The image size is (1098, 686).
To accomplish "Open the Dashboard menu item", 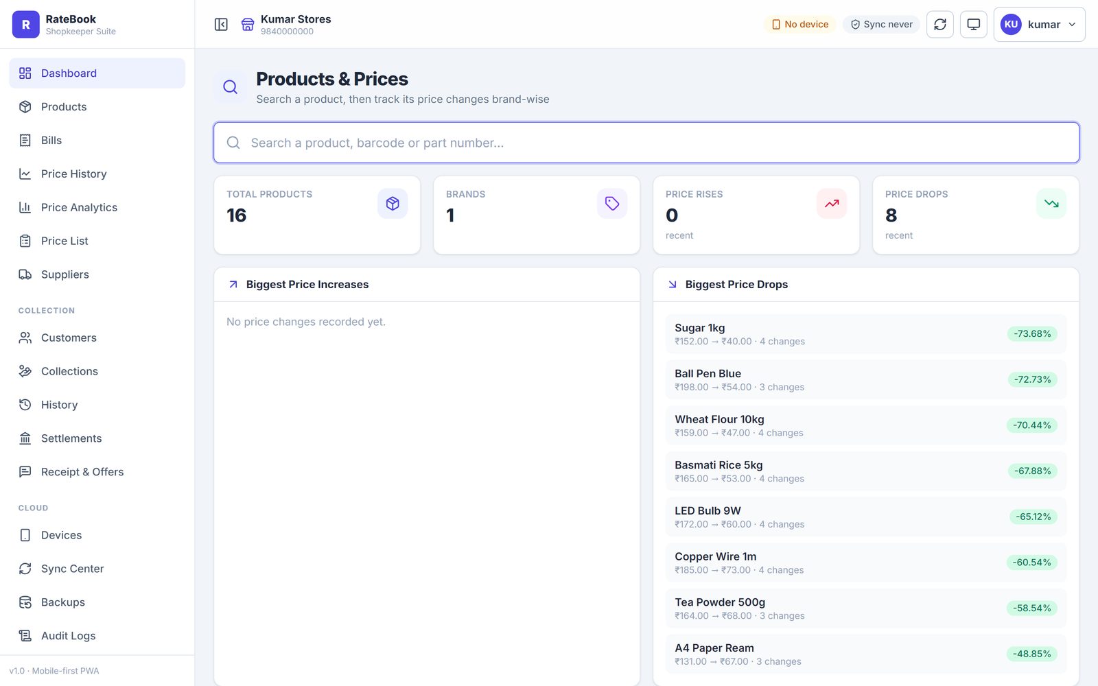I will 97,73.
